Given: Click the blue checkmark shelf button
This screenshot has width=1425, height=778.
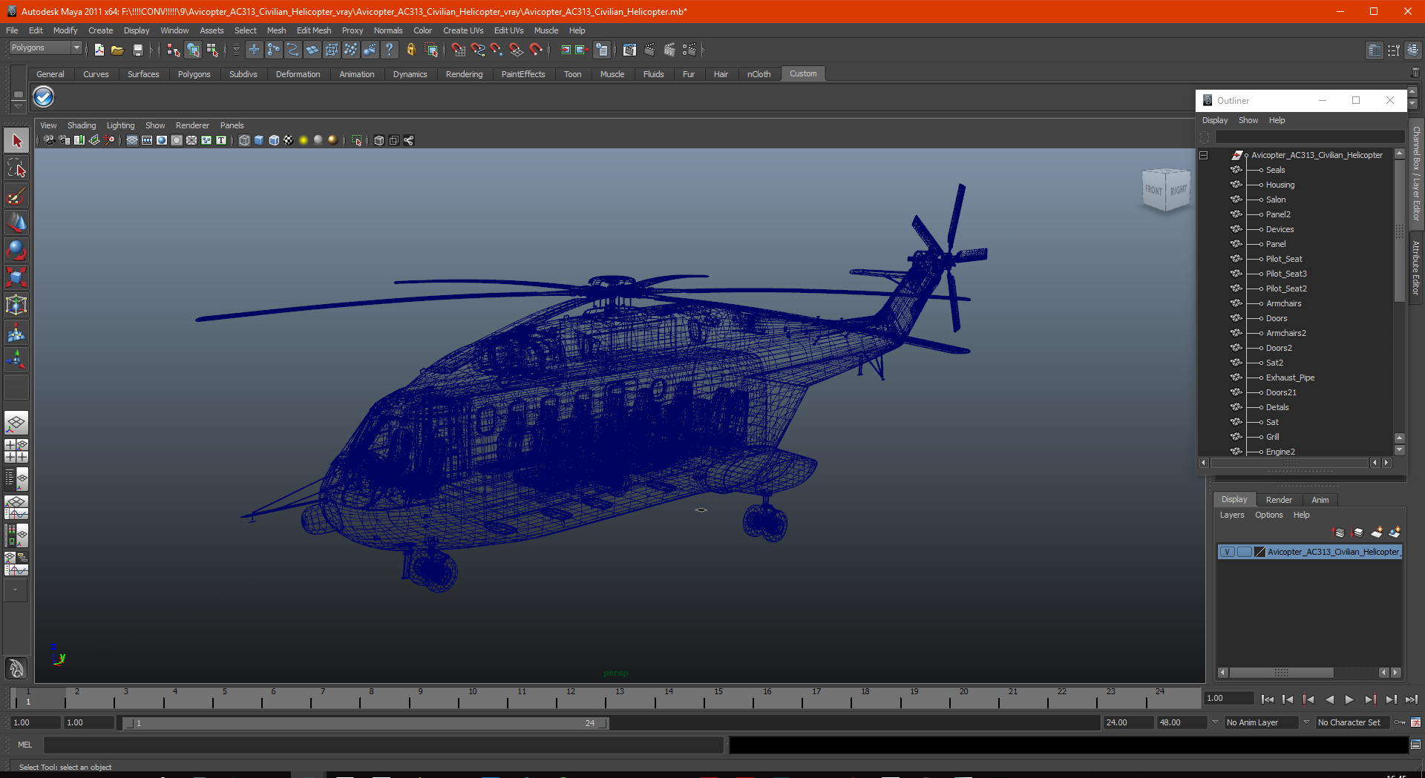Looking at the screenshot, I should point(44,97).
